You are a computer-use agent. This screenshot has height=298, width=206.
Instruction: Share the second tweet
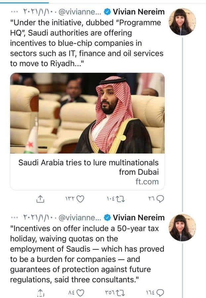(40, 292)
